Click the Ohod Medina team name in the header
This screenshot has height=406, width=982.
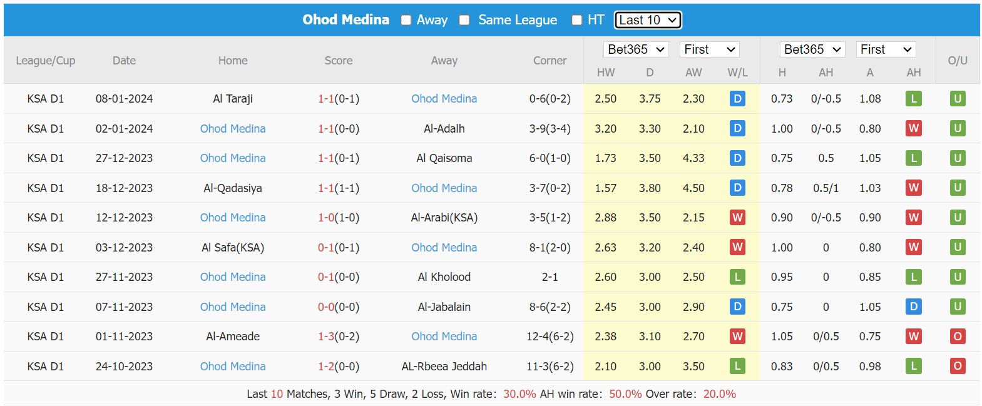(346, 19)
